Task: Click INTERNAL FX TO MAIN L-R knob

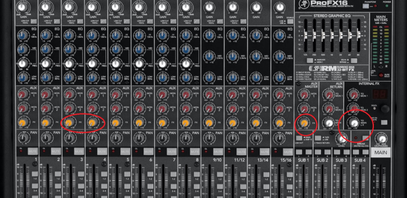Action: (354, 122)
